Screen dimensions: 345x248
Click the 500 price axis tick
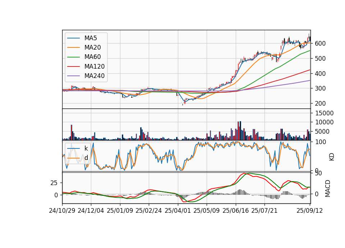320,59
